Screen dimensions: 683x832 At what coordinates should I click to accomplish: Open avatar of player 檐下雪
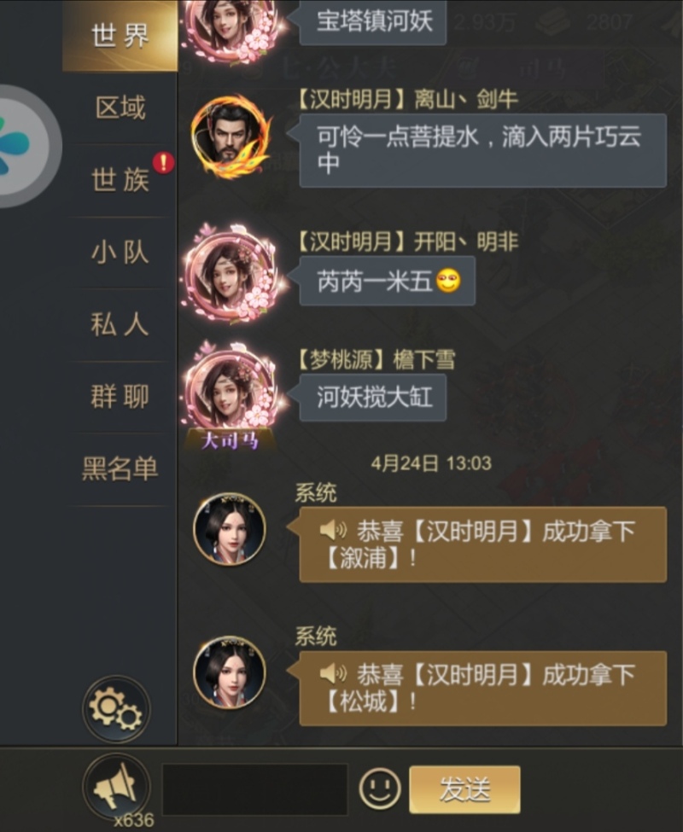pos(231,392)
